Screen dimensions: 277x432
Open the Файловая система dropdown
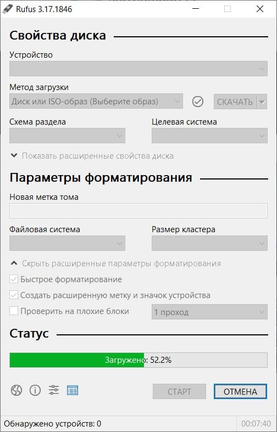[67, 243]
